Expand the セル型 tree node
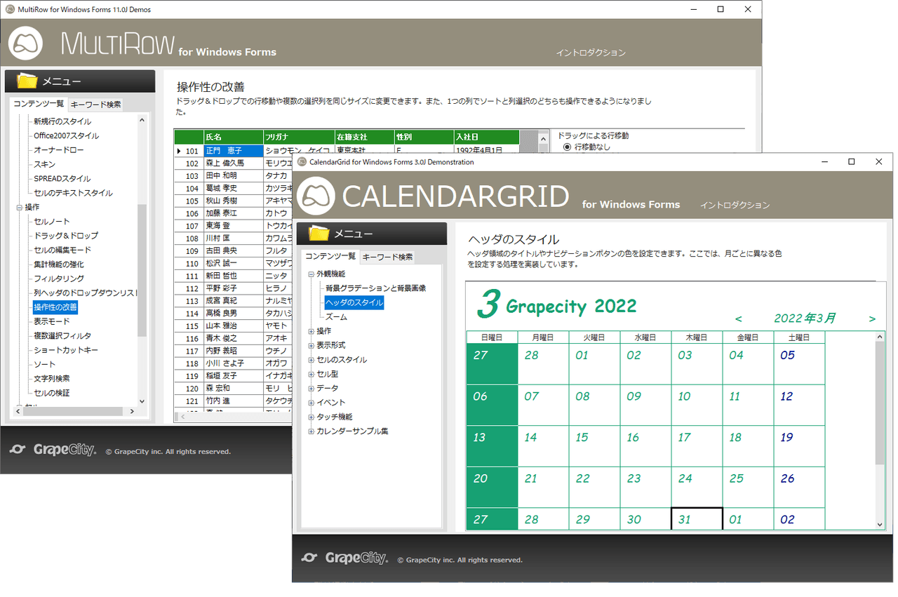This screenshot has width=898, height=597. click(311, 374)
